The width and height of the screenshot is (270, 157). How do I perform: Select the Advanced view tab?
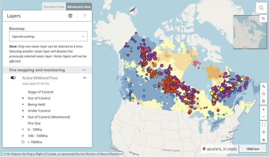(x=79, y=7)
